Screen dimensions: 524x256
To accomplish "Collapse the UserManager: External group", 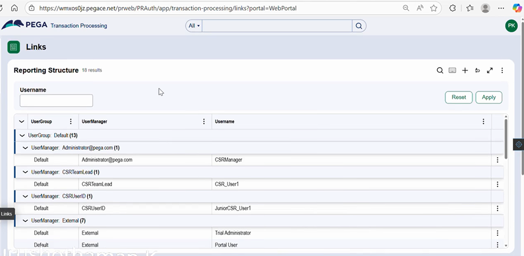I will point(26,221).
